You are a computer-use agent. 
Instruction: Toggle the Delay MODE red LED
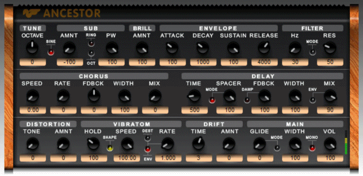coord(212,100)
